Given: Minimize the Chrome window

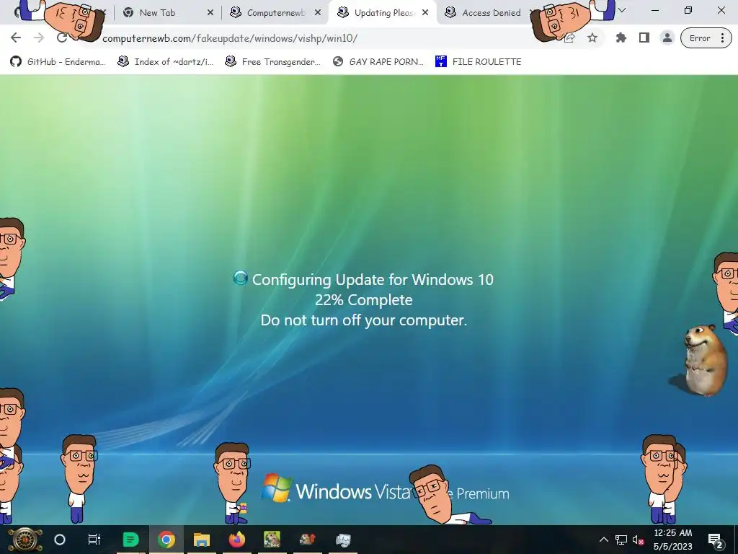Looking at the screenshot, I should pos(655,10).
